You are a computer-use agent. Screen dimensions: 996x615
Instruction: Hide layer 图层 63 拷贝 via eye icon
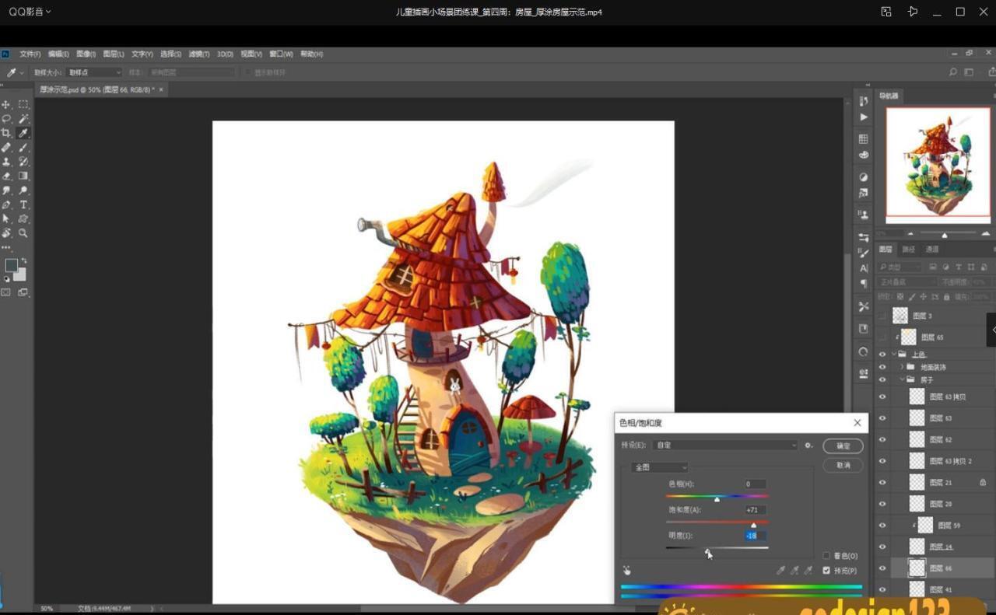[x=882, y=397]
